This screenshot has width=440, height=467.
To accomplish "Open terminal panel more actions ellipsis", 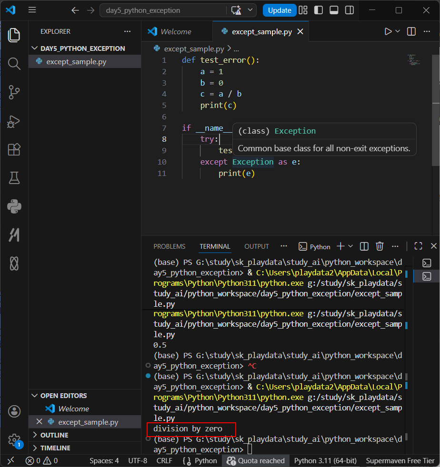I will [x=395, y=246].
